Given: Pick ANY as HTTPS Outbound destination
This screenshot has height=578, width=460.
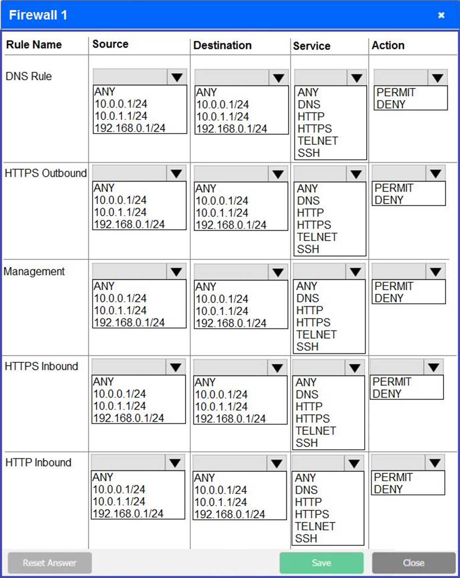Looking at the screenshot, I should pyautogui.click(x=206, y=188).
